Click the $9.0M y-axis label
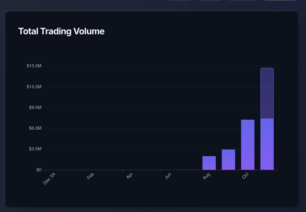This screenshot has width=306, height=212. [x=35, y=107]
